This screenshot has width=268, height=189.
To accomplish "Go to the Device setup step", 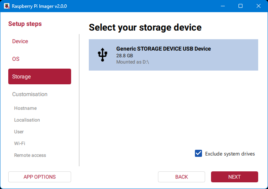I will click(x=20, y=41).
